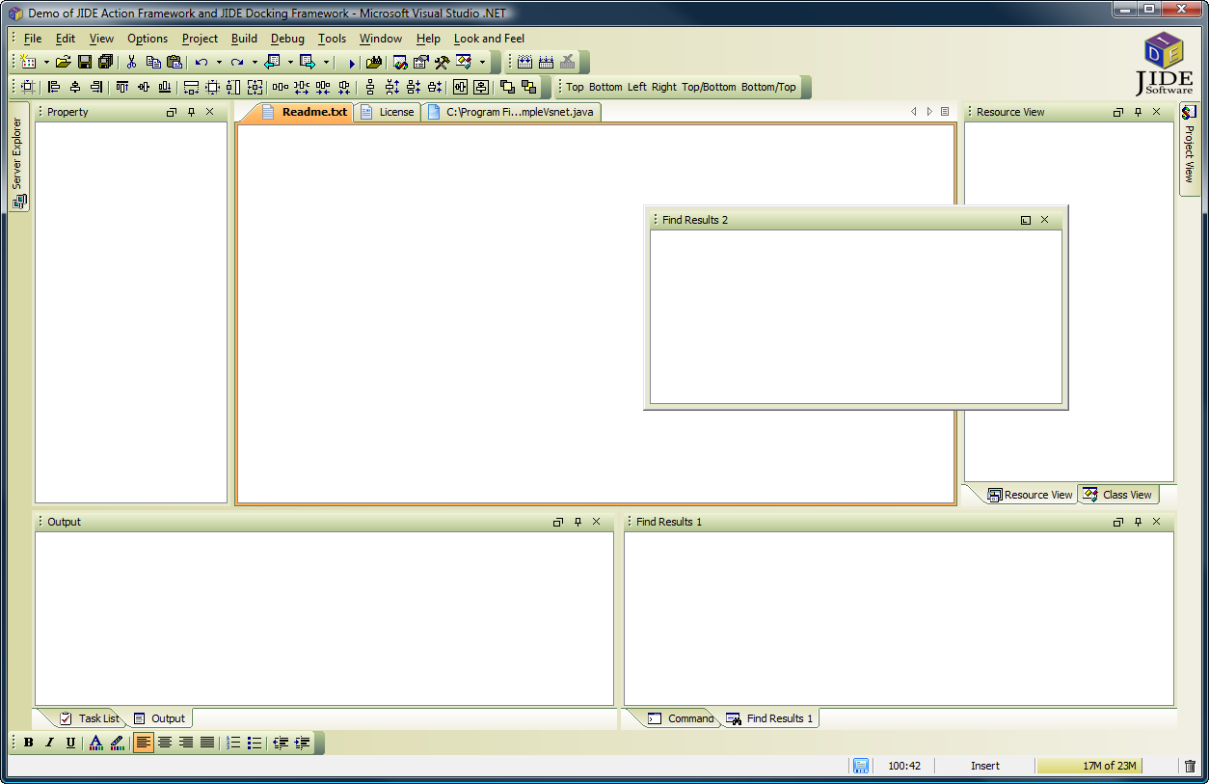Image resolution: width=1209 pixels, height=784 pixels.
Task: Expand the Undo history dropdown arrow
Action: (x=219, y=63)
